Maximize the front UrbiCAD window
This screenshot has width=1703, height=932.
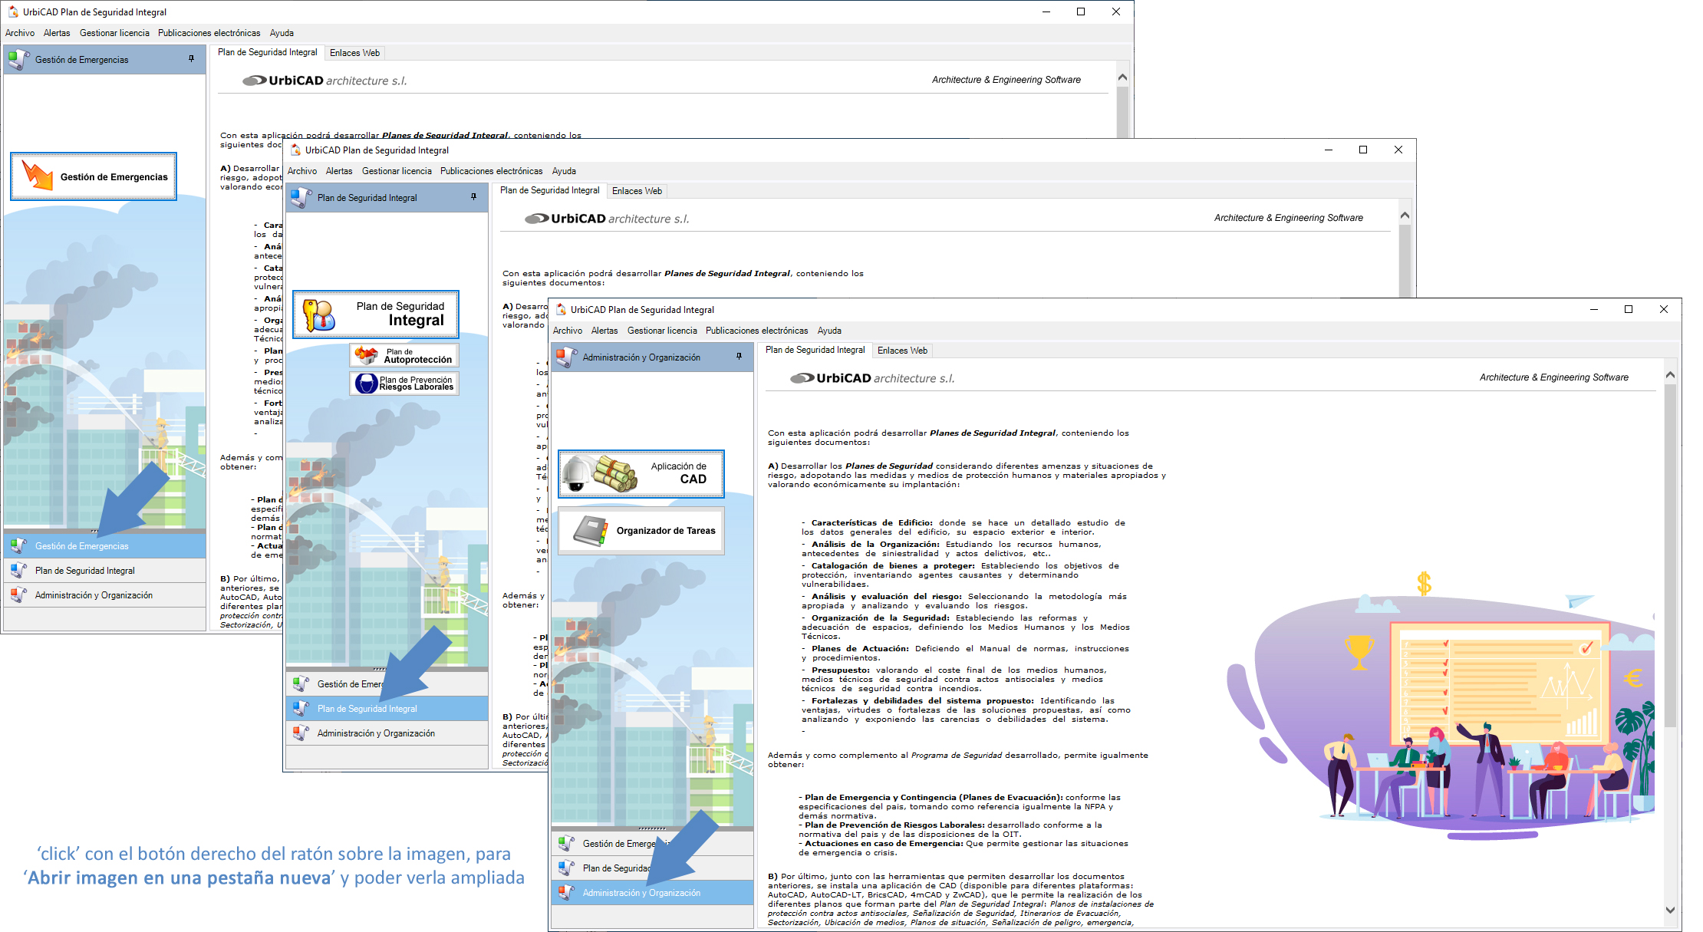[1629, 309]
